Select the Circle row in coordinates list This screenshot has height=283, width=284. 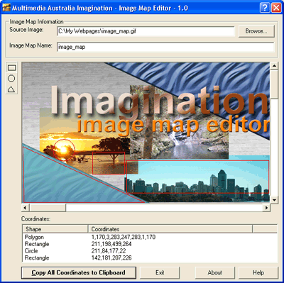(x=150, y=251)
